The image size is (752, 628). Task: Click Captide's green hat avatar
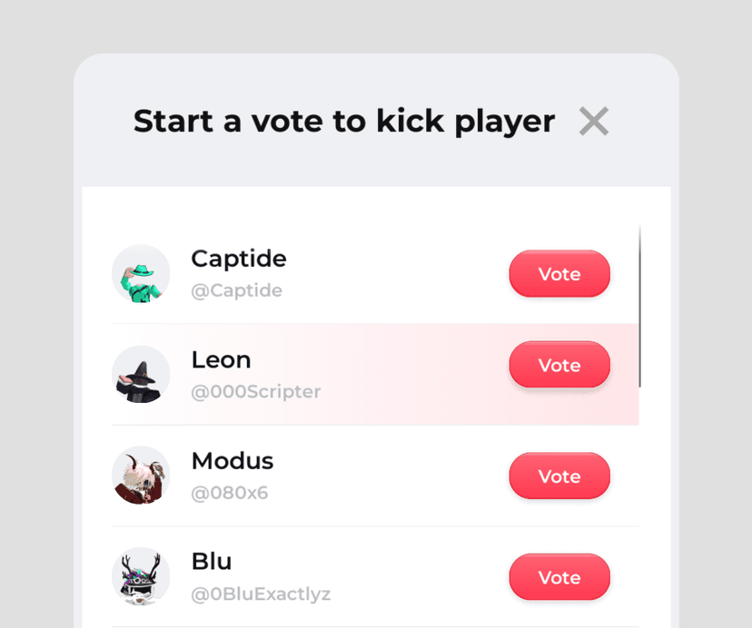141,273
